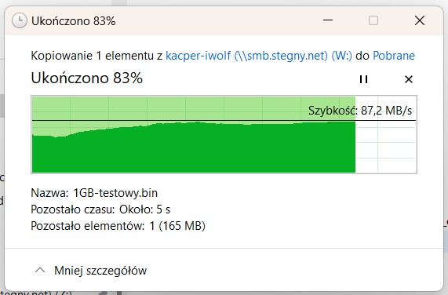Minimize the copy progress dialog

(x=328, y=20)
